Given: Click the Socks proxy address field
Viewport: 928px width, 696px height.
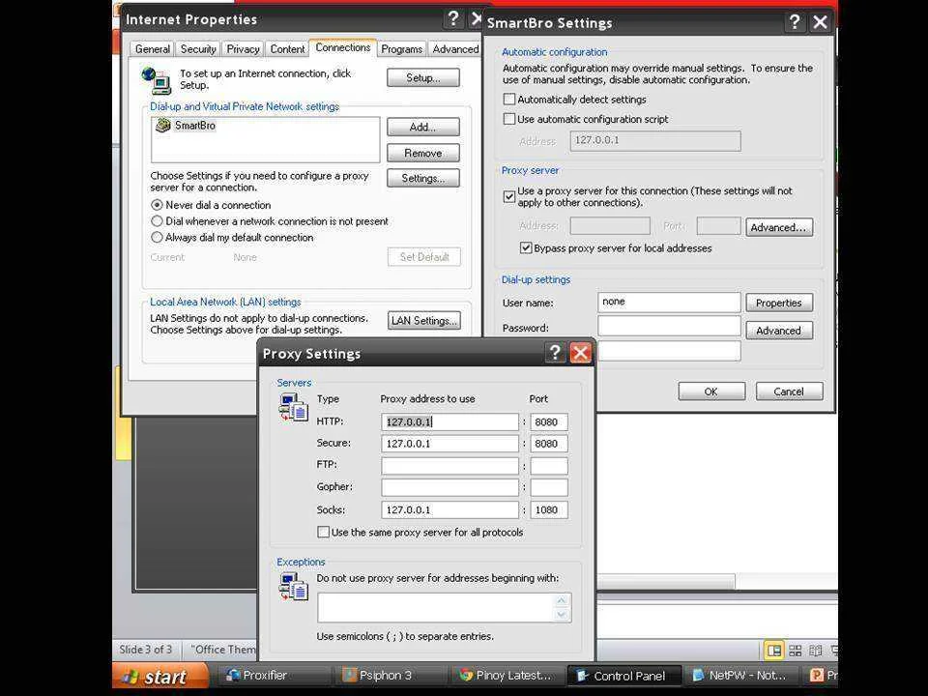Looking at the screenshot, I should coord(449,509).
